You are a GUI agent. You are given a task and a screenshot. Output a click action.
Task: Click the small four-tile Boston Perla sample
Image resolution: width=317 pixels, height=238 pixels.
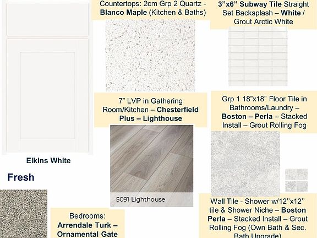pyautogui.click(x=297, y=181)
